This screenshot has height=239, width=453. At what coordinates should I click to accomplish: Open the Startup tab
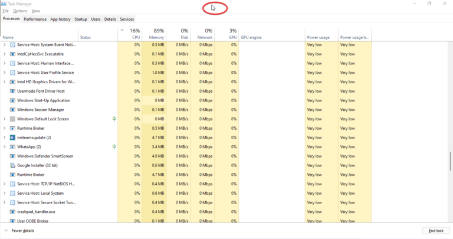coord(80,19)
